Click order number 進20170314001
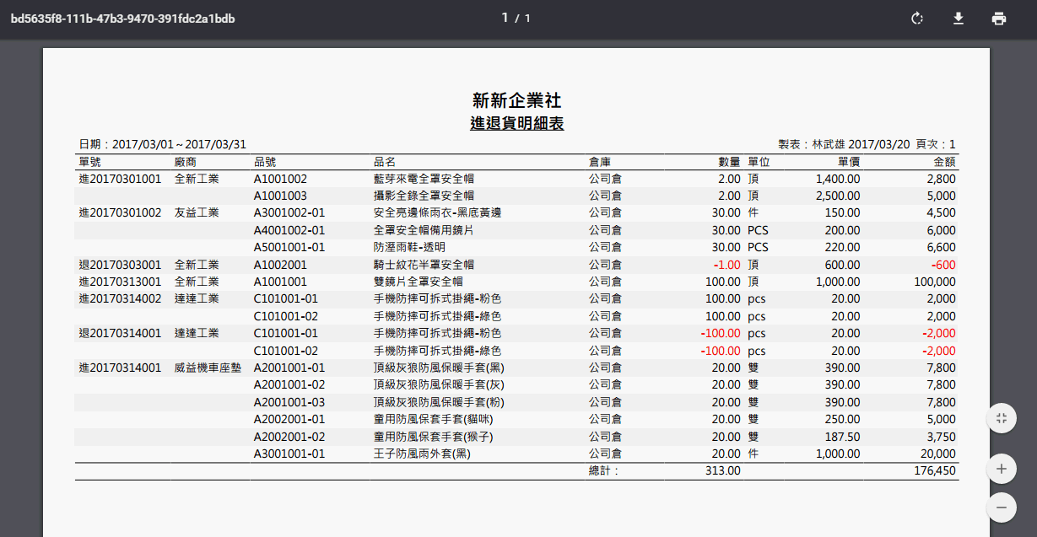 tap(120, 368)
